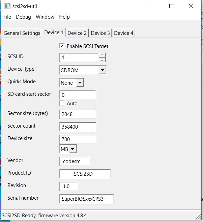The height and width of the screenshot is (222, 203).
Task: Click the Serial number field
Action: (x=86, y=199)
